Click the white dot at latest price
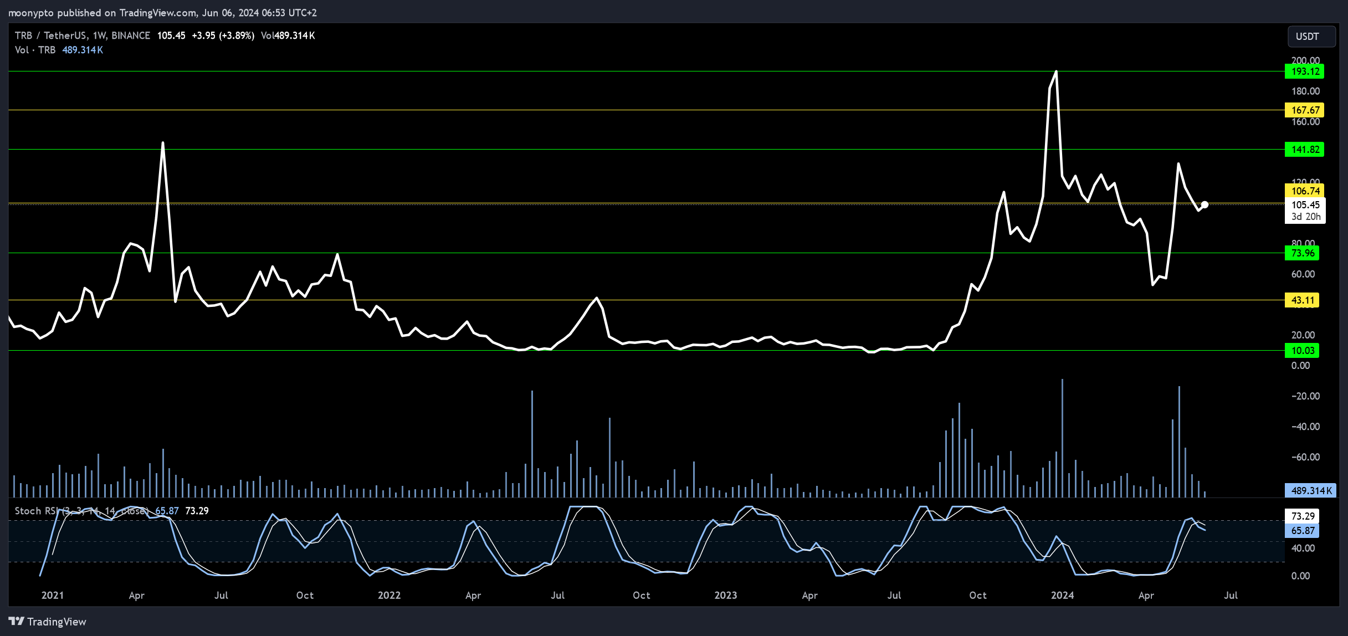This screenshot has height=636, width=1348. pos(1205,205)
